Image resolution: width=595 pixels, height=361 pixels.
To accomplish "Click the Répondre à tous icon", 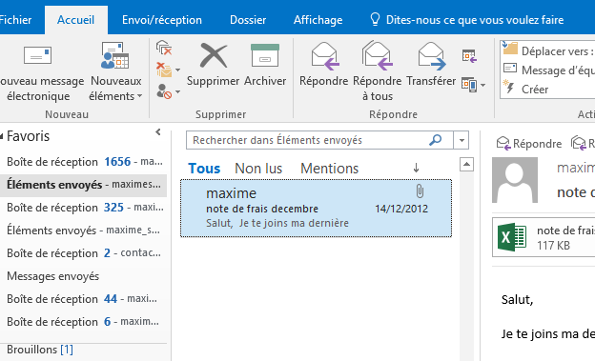I will [378, 56].
